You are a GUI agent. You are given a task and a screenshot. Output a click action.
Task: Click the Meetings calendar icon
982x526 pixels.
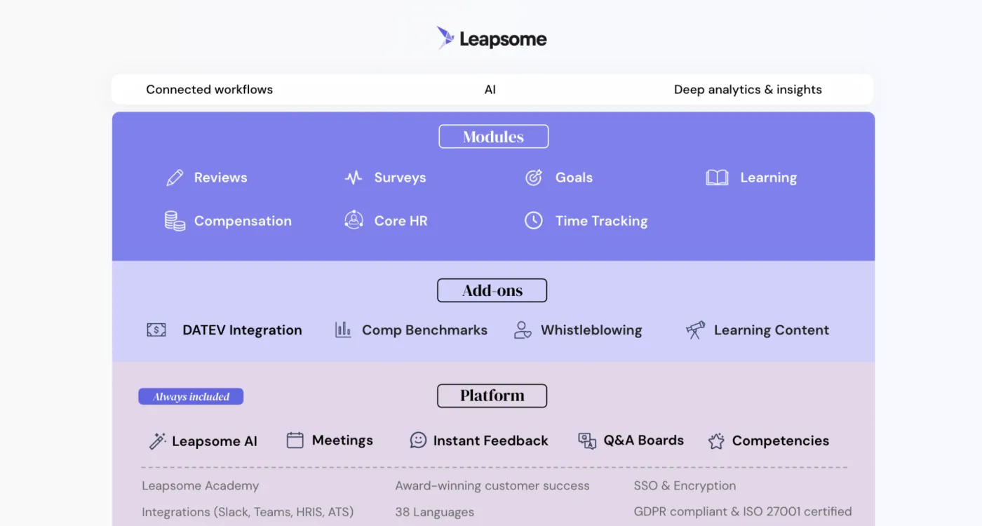pyautogui.click(x=295, y=440)
